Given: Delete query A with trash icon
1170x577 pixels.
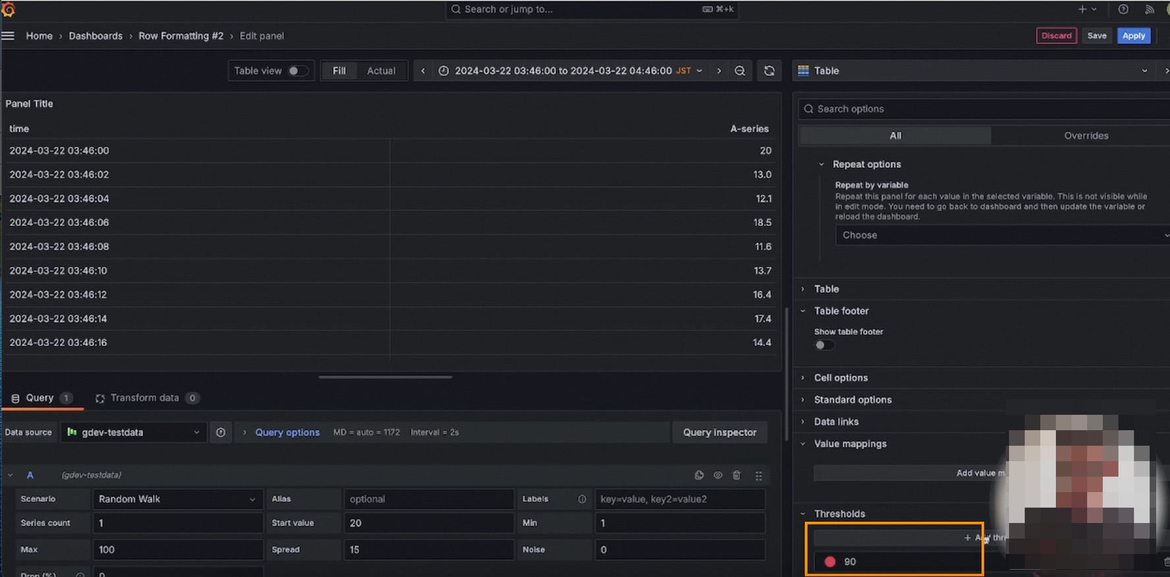Looking at the screenshot, I should pyautogui.click(x=737, y=475).
